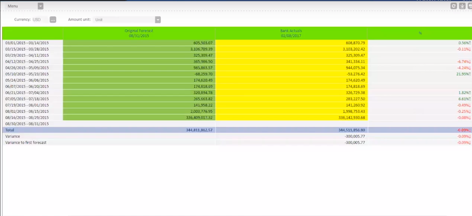This screenshot has width=472, height=216.
Task: Click the print icon at top right
Action: click(470, 6)
